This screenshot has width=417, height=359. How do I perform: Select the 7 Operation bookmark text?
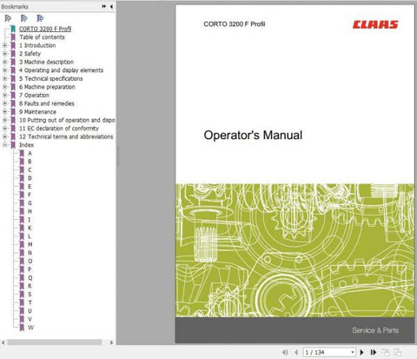(x=34, y=96)
